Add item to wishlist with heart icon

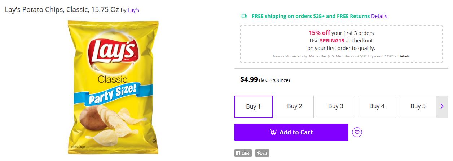(x=357, y=132)
